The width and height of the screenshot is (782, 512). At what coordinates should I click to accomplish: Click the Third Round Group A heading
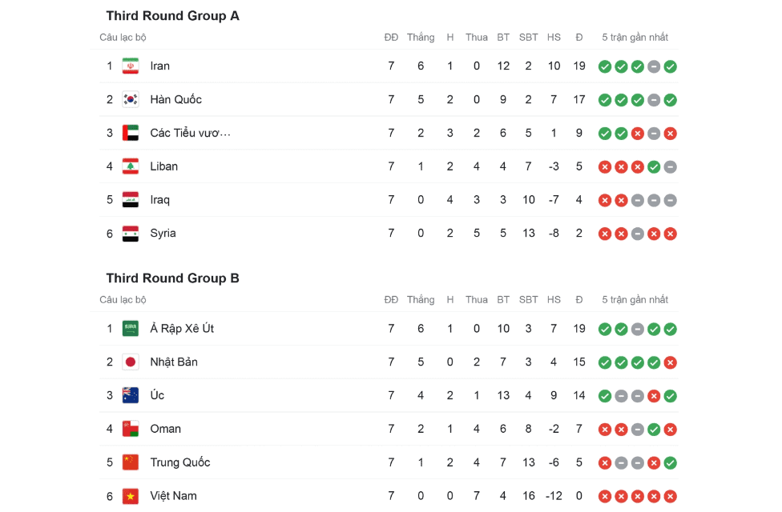172,16
